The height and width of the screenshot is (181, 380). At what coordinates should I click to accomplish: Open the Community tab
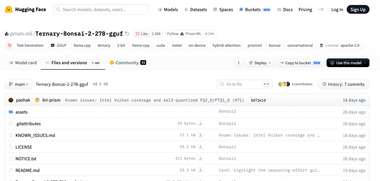click(127, 63)
